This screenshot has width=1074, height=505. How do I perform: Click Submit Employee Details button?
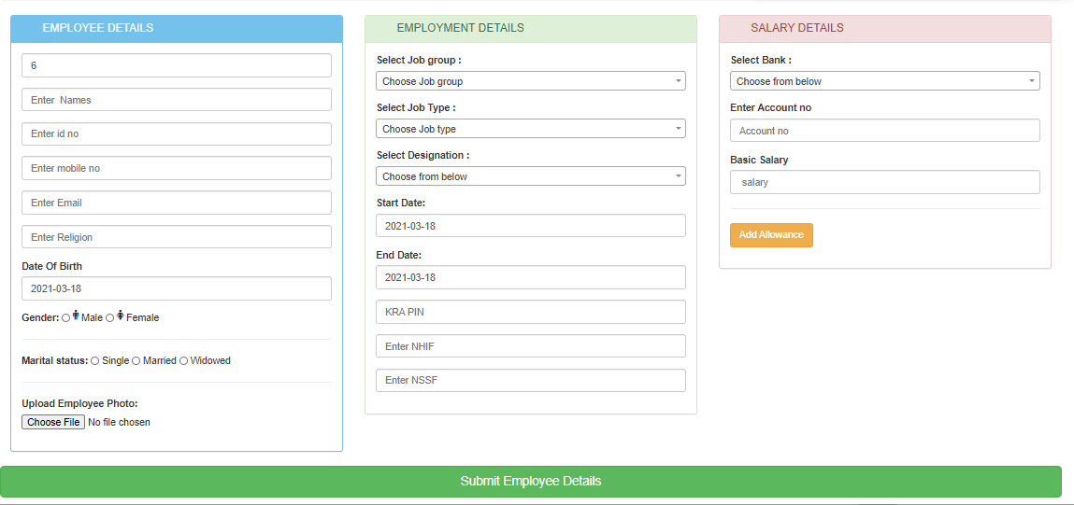[x=531, y=482]
